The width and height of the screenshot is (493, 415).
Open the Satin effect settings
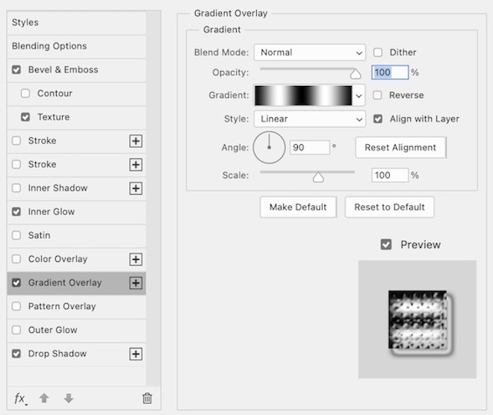(x=40, y=235)
